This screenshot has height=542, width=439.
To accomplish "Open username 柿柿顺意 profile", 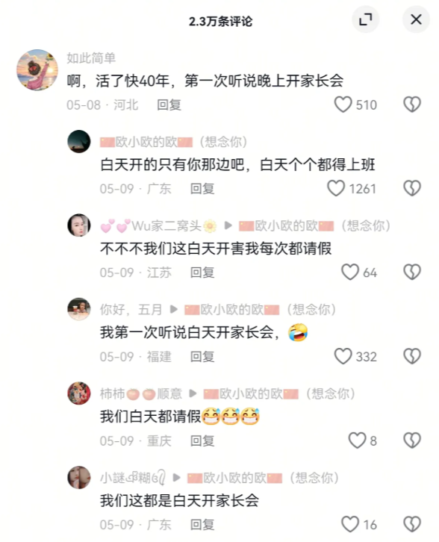I will coord(141,393).
